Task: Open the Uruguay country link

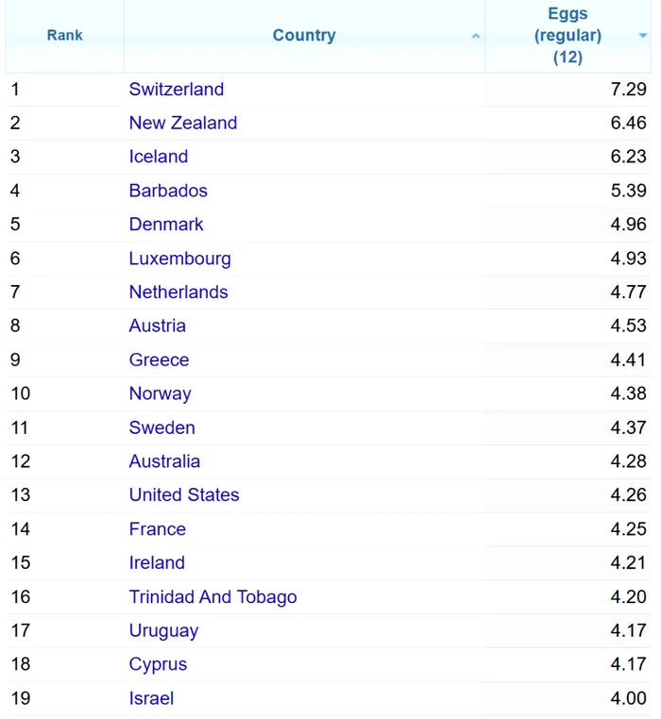Action: [163, 631]
